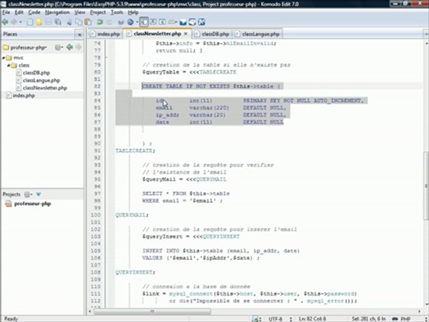This screenshot has height=322, width=429.
Task: Click the editor horizontal scrollbar
Action: 152,311
